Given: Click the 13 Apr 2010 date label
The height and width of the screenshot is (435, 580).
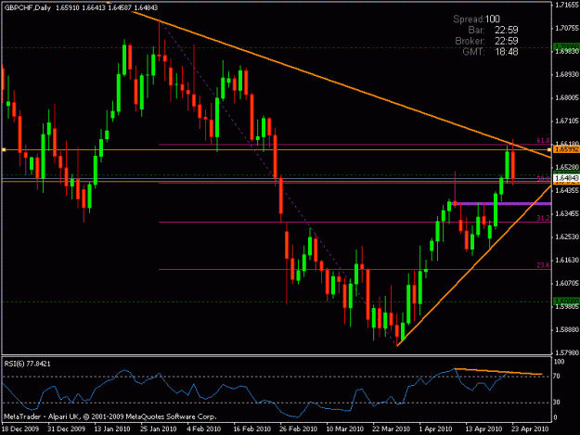Looking at the screenshot, I should click(483, 429).
